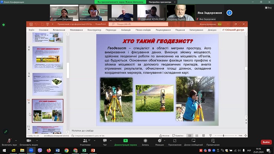
Task: Click the Спільний доступ share button
Action: pos(233,30)
